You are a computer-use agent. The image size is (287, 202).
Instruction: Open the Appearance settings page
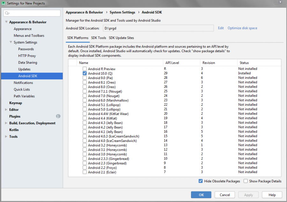coord(23,29)
